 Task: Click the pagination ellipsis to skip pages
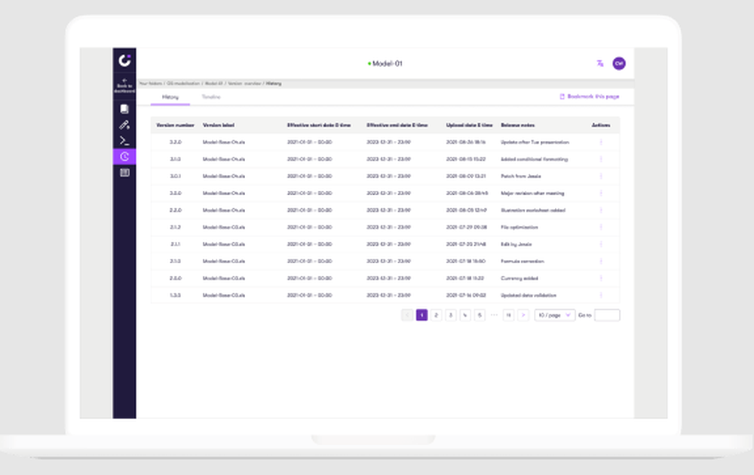pyautogui.click(x=494, y=315)
